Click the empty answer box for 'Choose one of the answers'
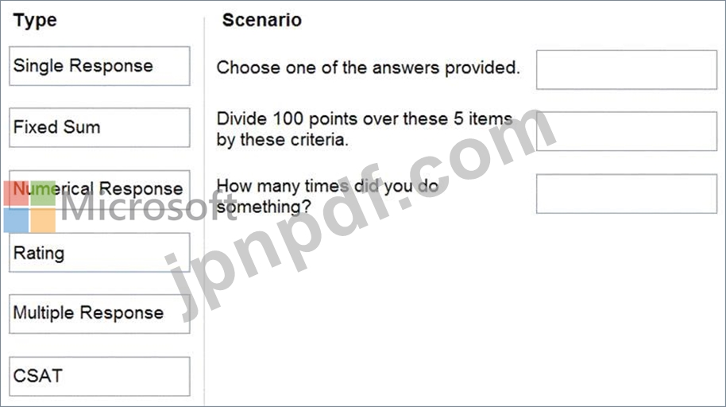Image resolution: width=726 pixels, height=407 pixels. pos(627,69)
